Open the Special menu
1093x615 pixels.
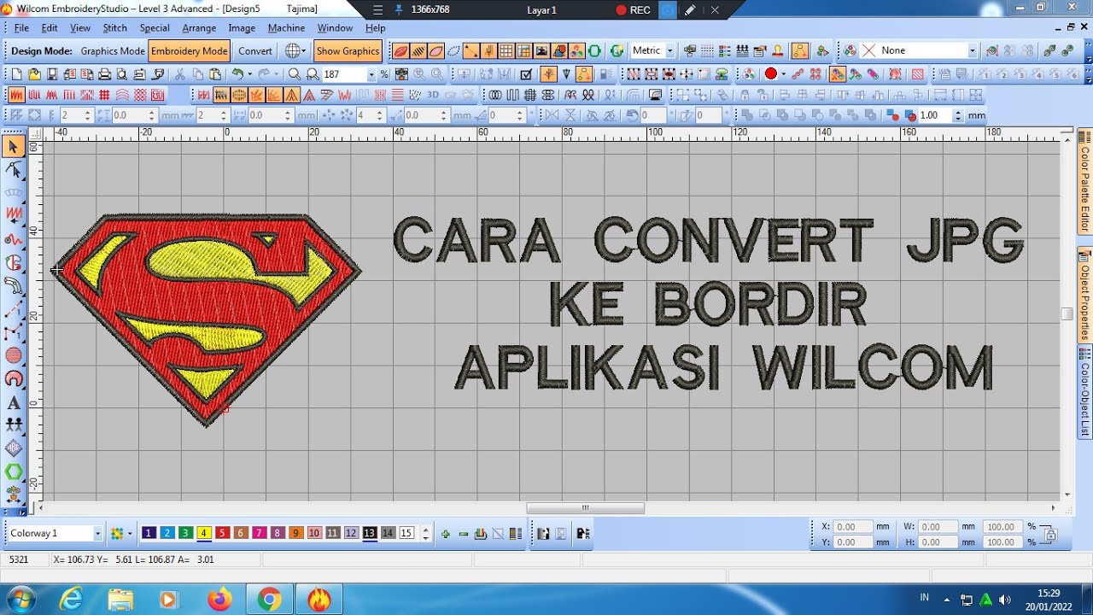click(x=155, y=28)
